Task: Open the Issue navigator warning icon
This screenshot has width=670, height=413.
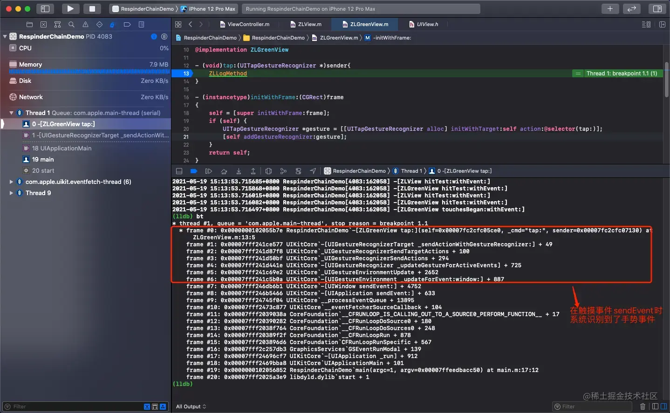Action: (x=85, y=24)
